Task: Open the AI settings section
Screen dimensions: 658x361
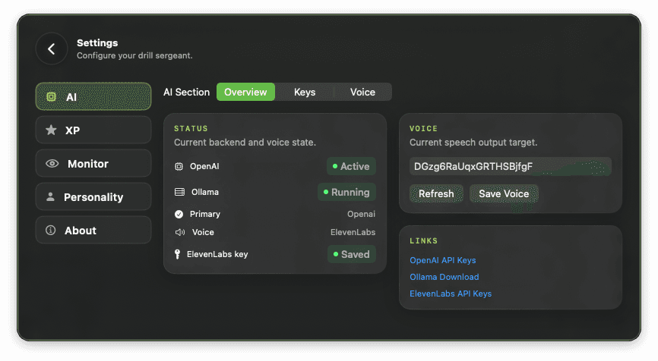Action: point(93,97)
